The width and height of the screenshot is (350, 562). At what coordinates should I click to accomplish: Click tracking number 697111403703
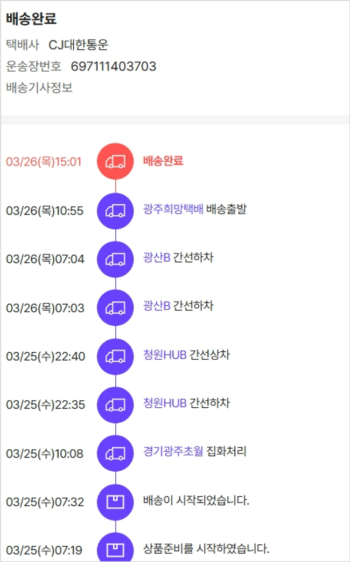coord(113,67)
